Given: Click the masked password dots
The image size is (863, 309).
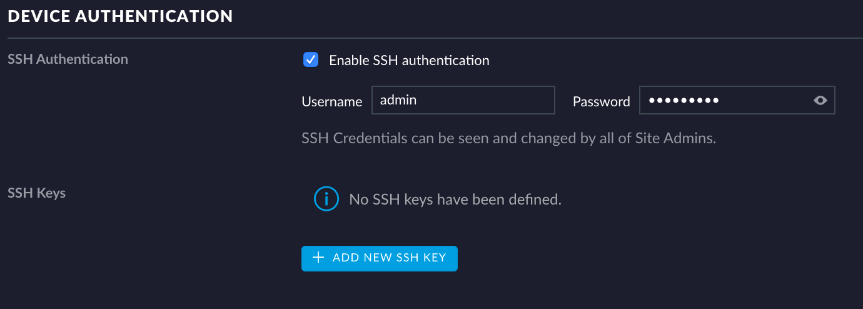Looking at the screenshot, I should pos(684,100).
